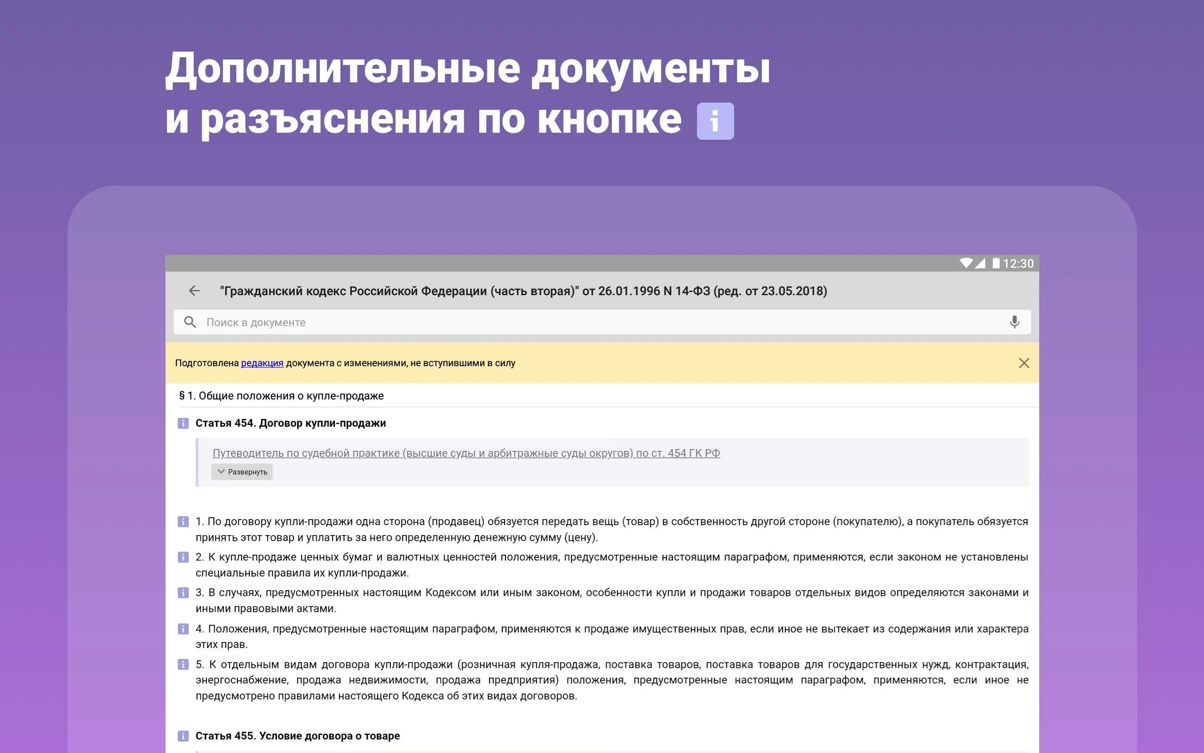
Task: Select § 1. Общие положения section header
Action: (282, 396)
